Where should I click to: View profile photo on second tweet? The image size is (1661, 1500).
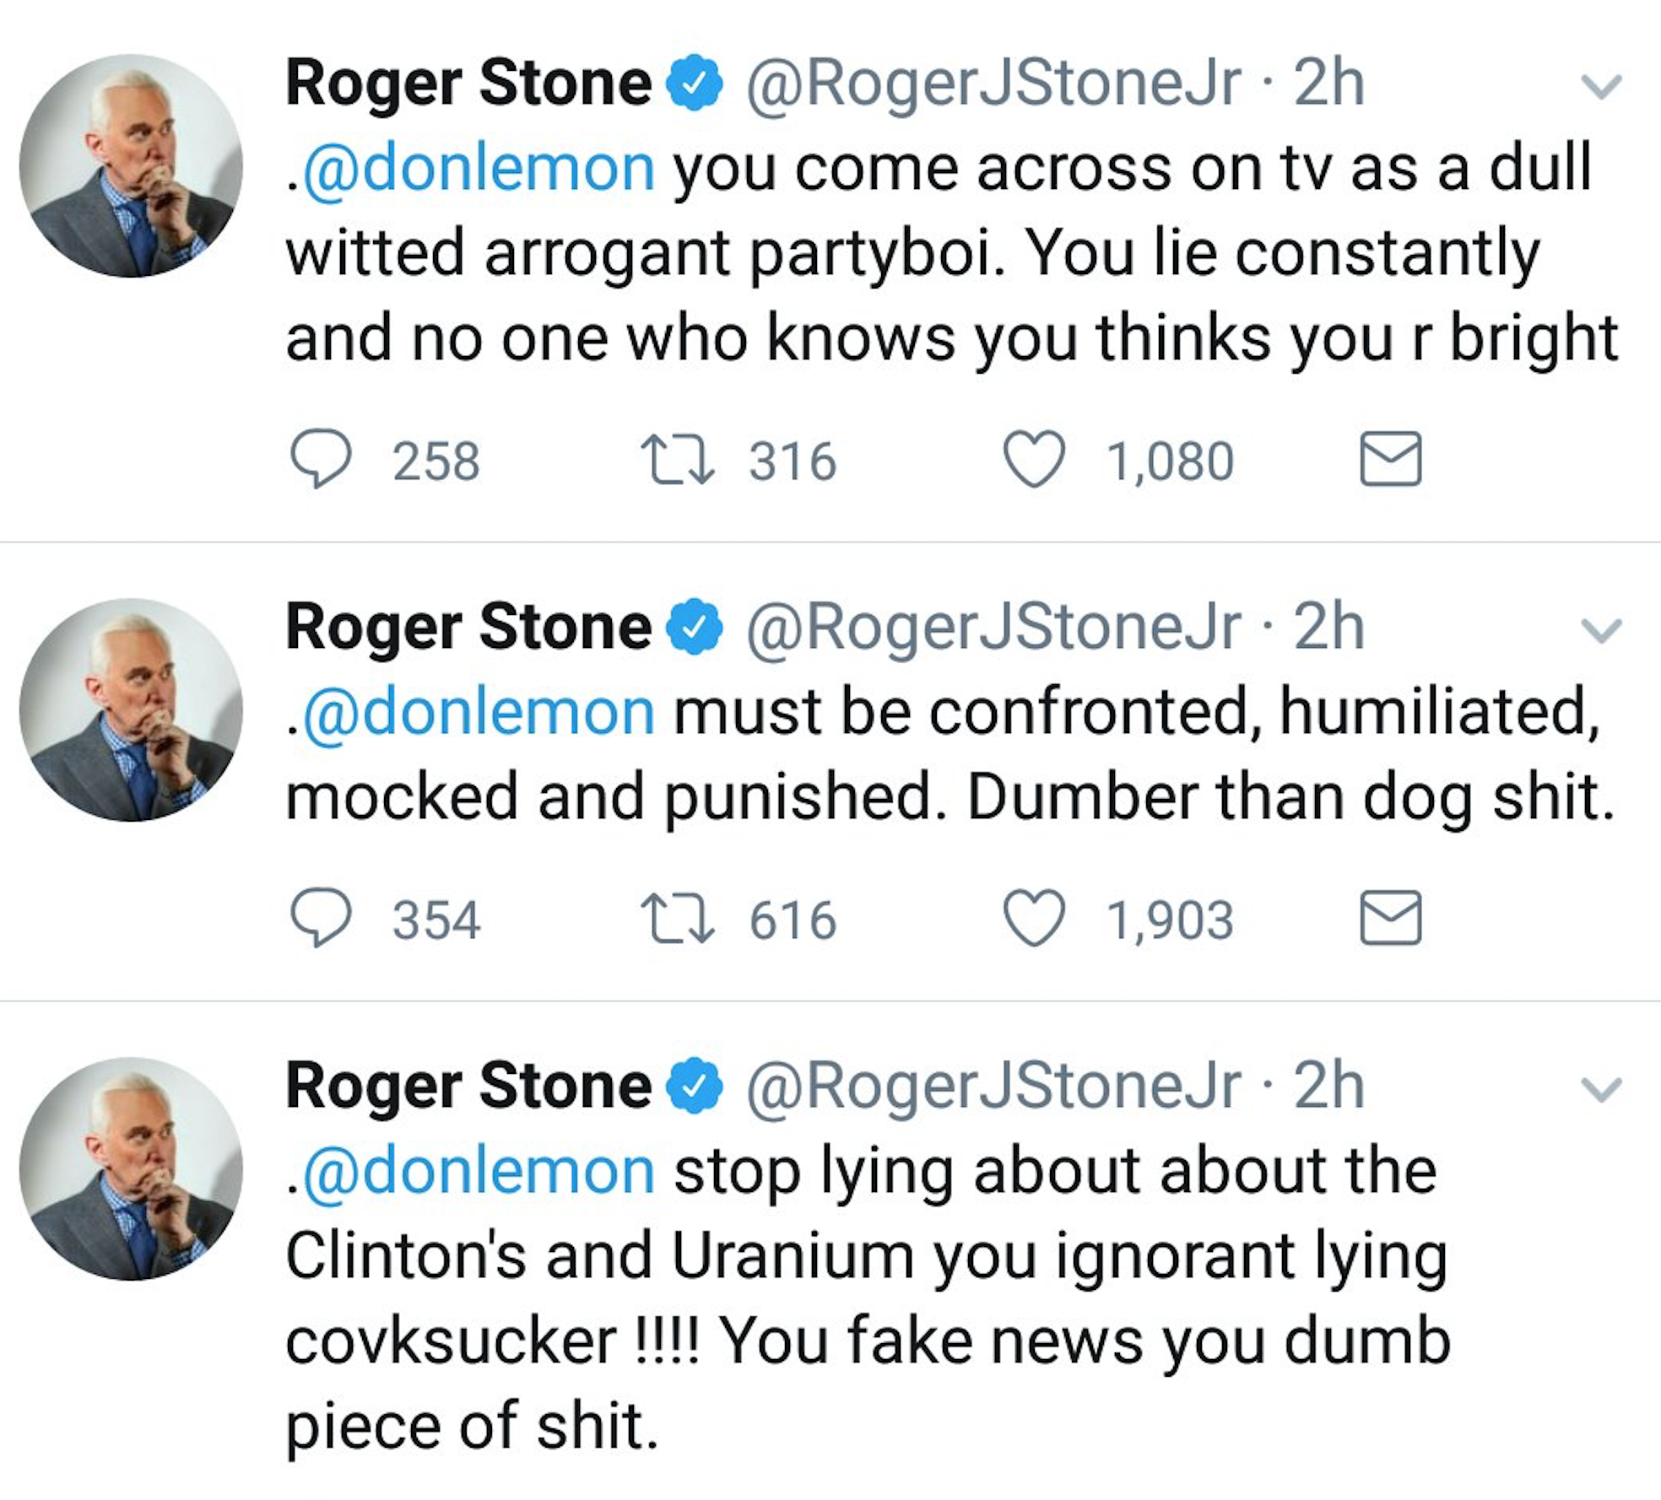(131, 710)
